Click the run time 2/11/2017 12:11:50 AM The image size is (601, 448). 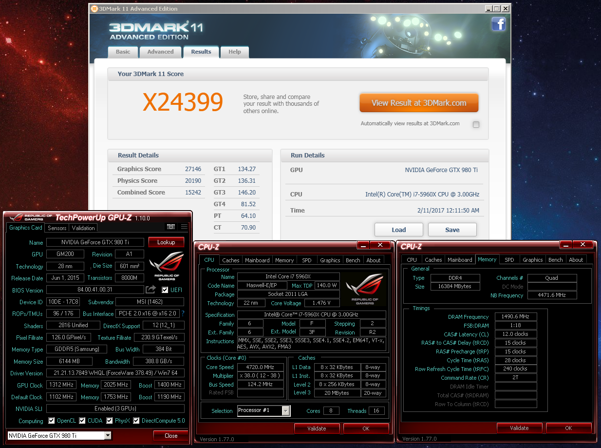tap(448, 211)
